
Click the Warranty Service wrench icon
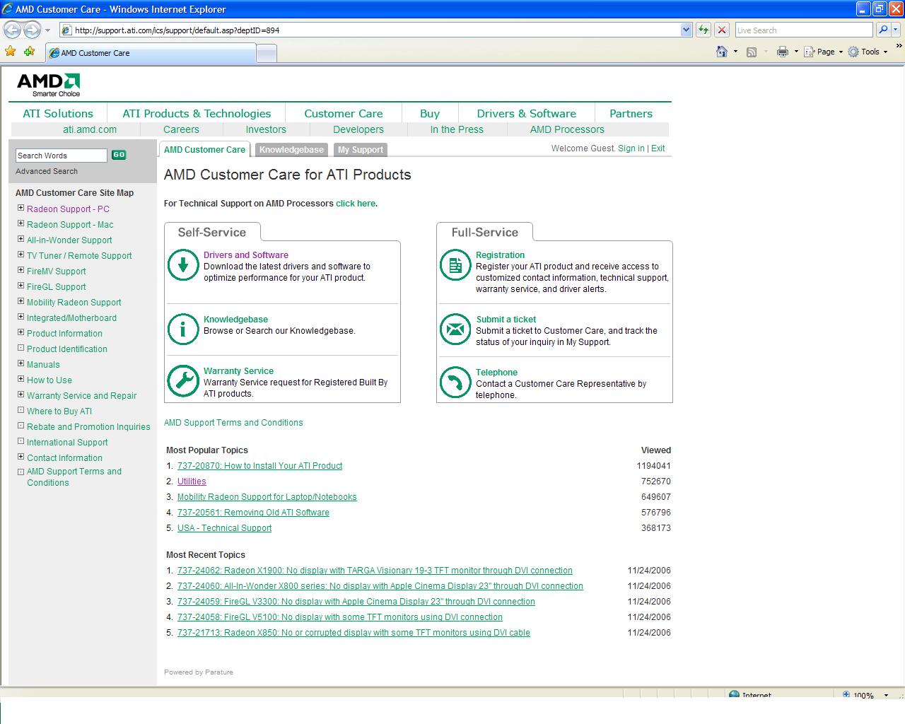(x=183, y=381)
